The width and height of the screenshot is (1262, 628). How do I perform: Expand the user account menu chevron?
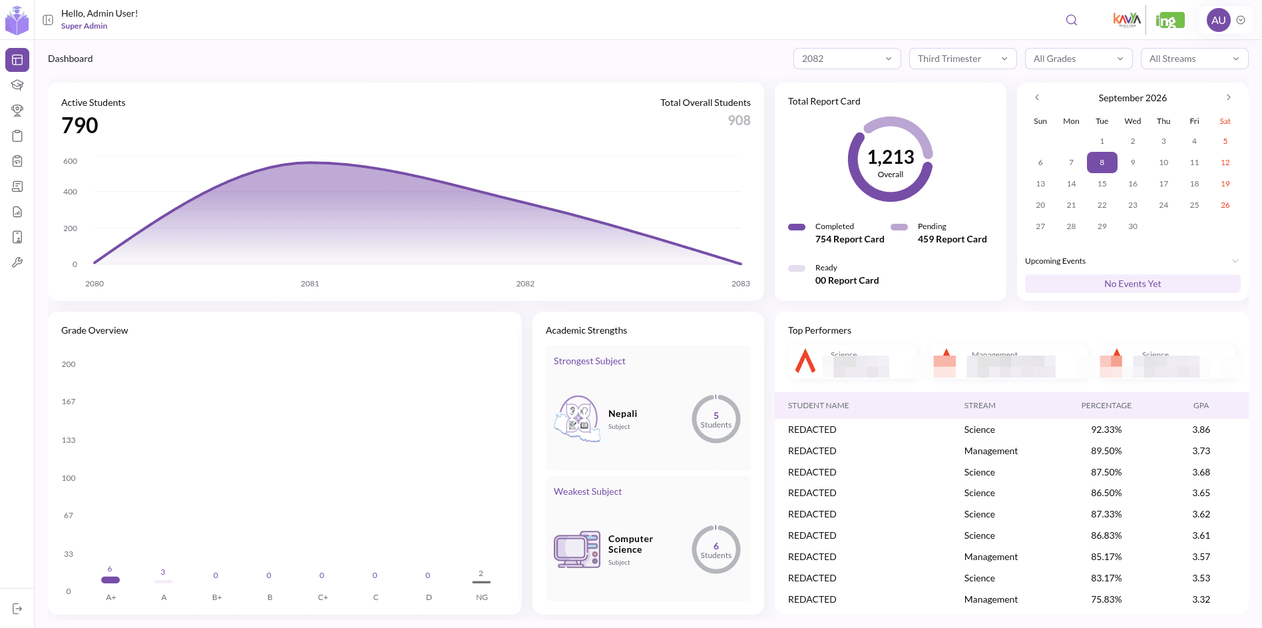click(1241, 20)
